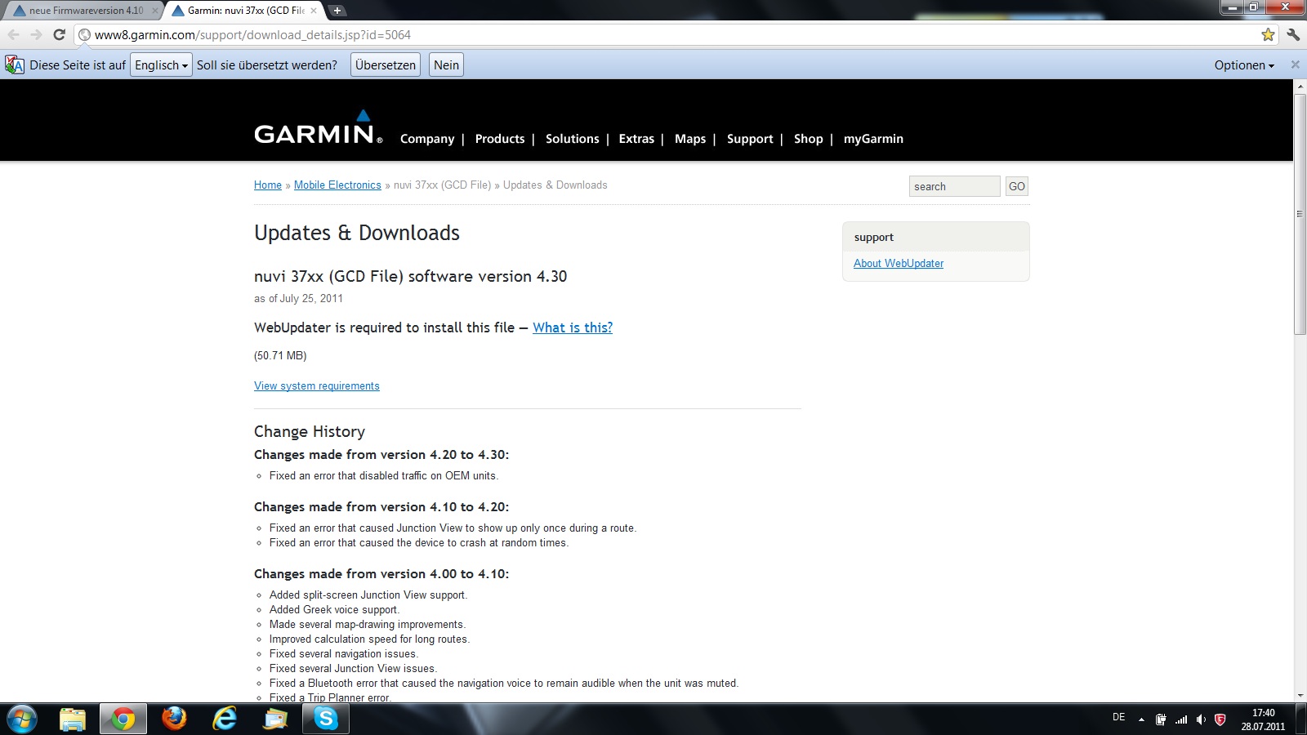This screenshot has height=735, width=1307.
Task: Click Chrome icon in taskbar
Action: pyautogui.click(x=123, y=719)
